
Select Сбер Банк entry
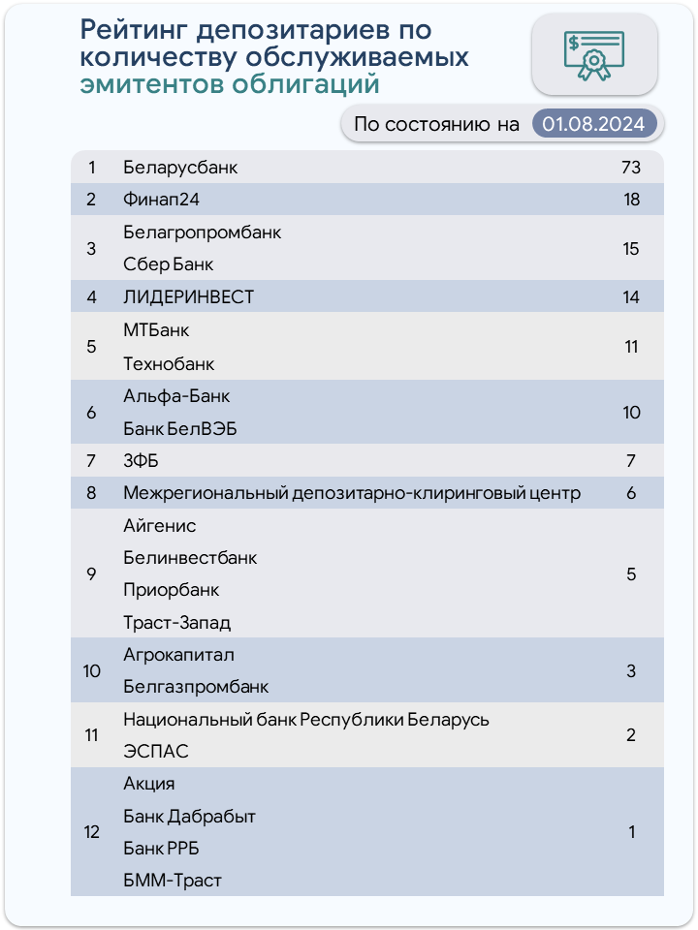point(168,264)
